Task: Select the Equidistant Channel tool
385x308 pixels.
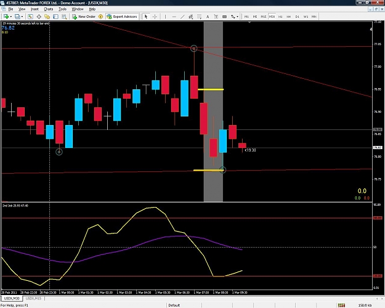Action: [x=191, y=17]
